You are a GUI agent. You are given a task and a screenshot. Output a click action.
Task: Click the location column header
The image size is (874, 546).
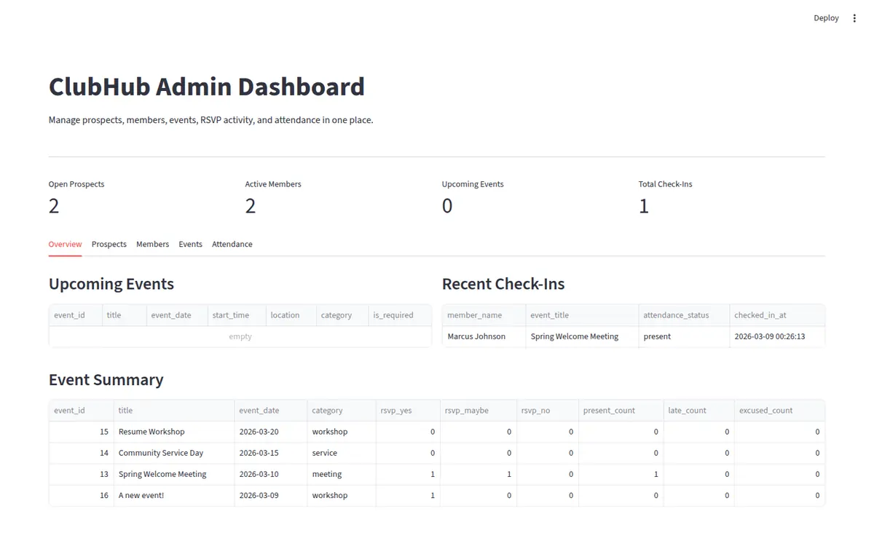point(291,315)
